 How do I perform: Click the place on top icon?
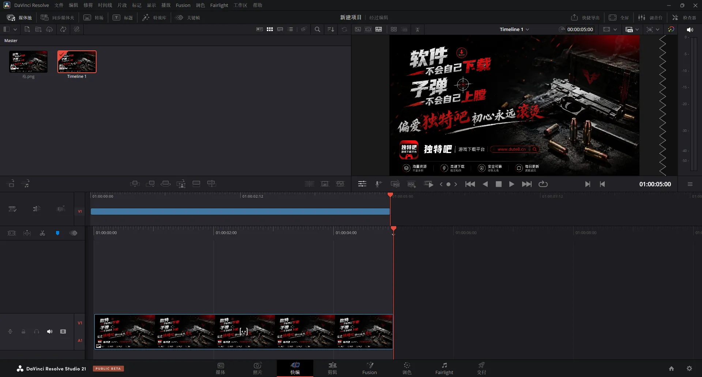[x=196, y=184]
